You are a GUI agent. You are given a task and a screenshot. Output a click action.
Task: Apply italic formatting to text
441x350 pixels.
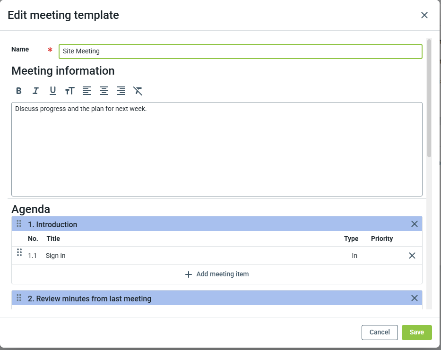(35, 91)
